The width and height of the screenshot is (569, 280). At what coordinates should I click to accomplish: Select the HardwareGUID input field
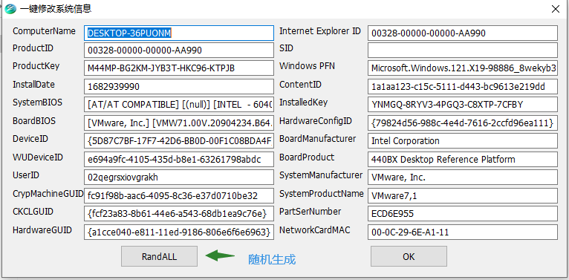(179, 232)
